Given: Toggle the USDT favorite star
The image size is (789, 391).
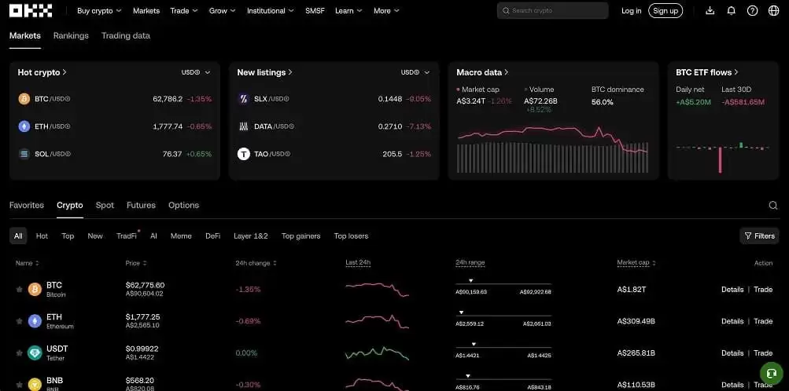Looking at the screenshot, I should (19, 353).
